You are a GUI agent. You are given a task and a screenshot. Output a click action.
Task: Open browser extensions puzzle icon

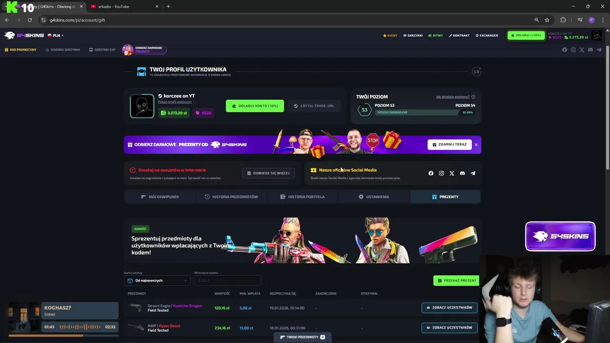[x=563, y=20]
